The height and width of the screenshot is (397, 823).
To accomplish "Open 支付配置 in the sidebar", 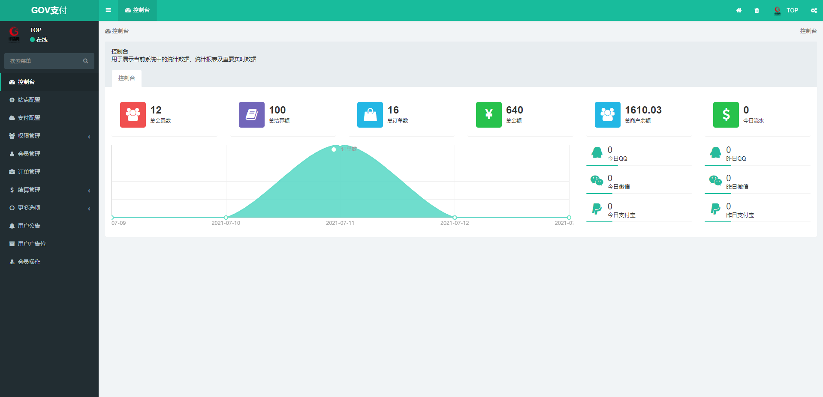I will click(x=29, y=118).
